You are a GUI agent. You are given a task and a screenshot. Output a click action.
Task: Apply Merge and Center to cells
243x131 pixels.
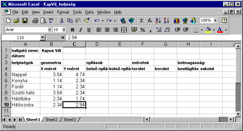tap(124, 30)
